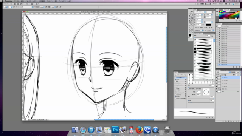Select the Clone Stamp tool in toolbox
Viewport: 242px width, 136px height.
[x=189, y=21]
